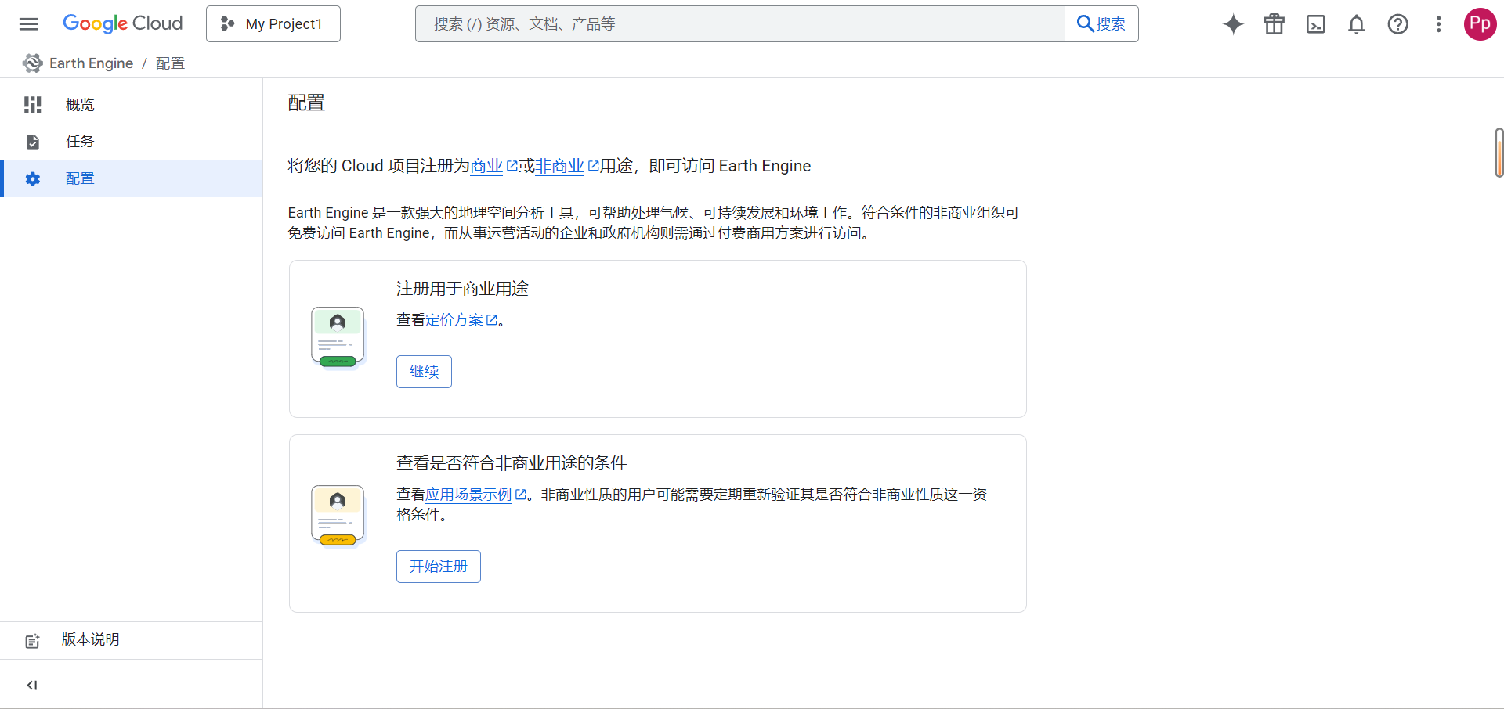Click the 继续 button for commercial registration

coord(424,371)
